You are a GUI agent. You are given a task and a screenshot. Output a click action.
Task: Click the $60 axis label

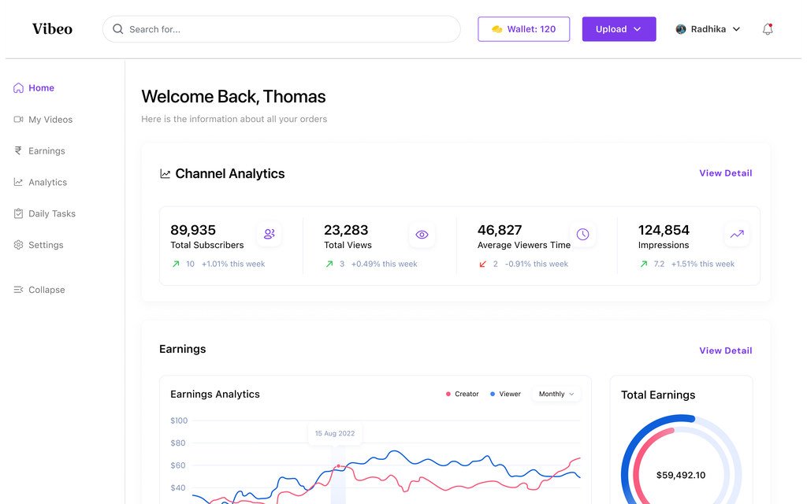click(178, 465)
